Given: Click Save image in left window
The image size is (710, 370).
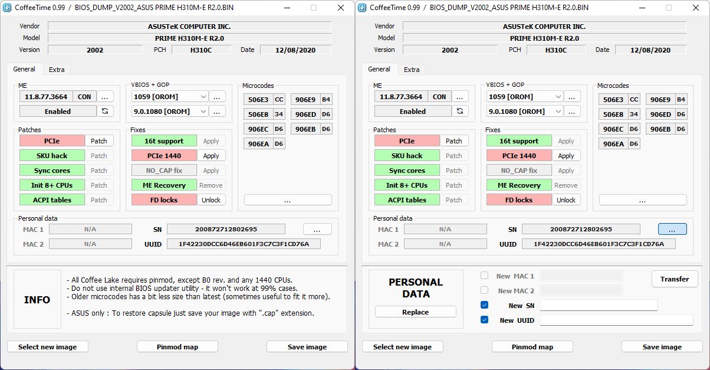Looking at the screenshot, I should (307, 346).
